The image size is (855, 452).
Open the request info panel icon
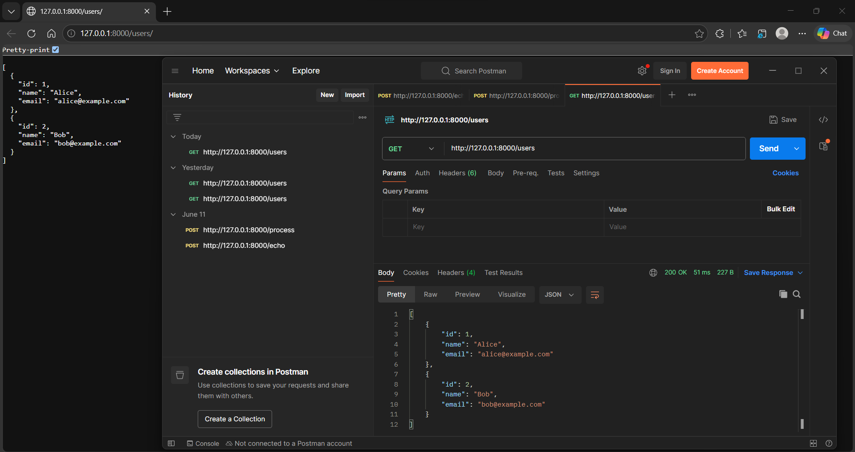coord(823,146)
